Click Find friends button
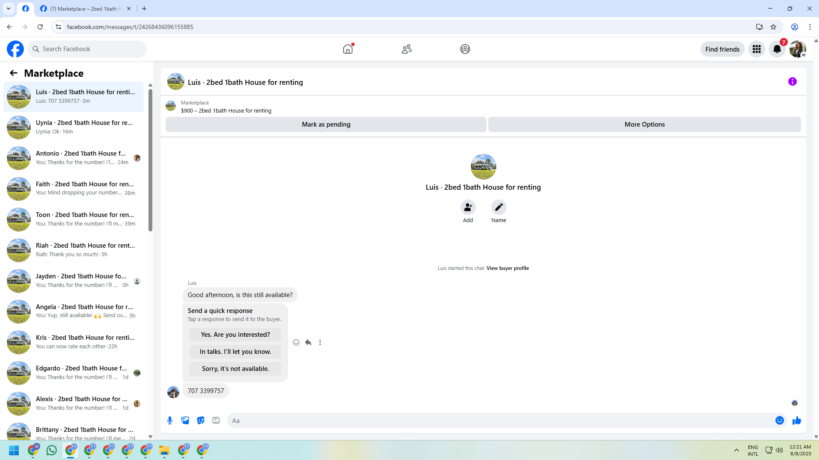 722,49
